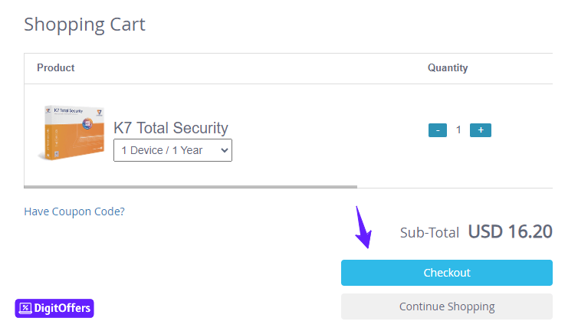
Task: Click the Quantity column header
Action: (448, 68)
